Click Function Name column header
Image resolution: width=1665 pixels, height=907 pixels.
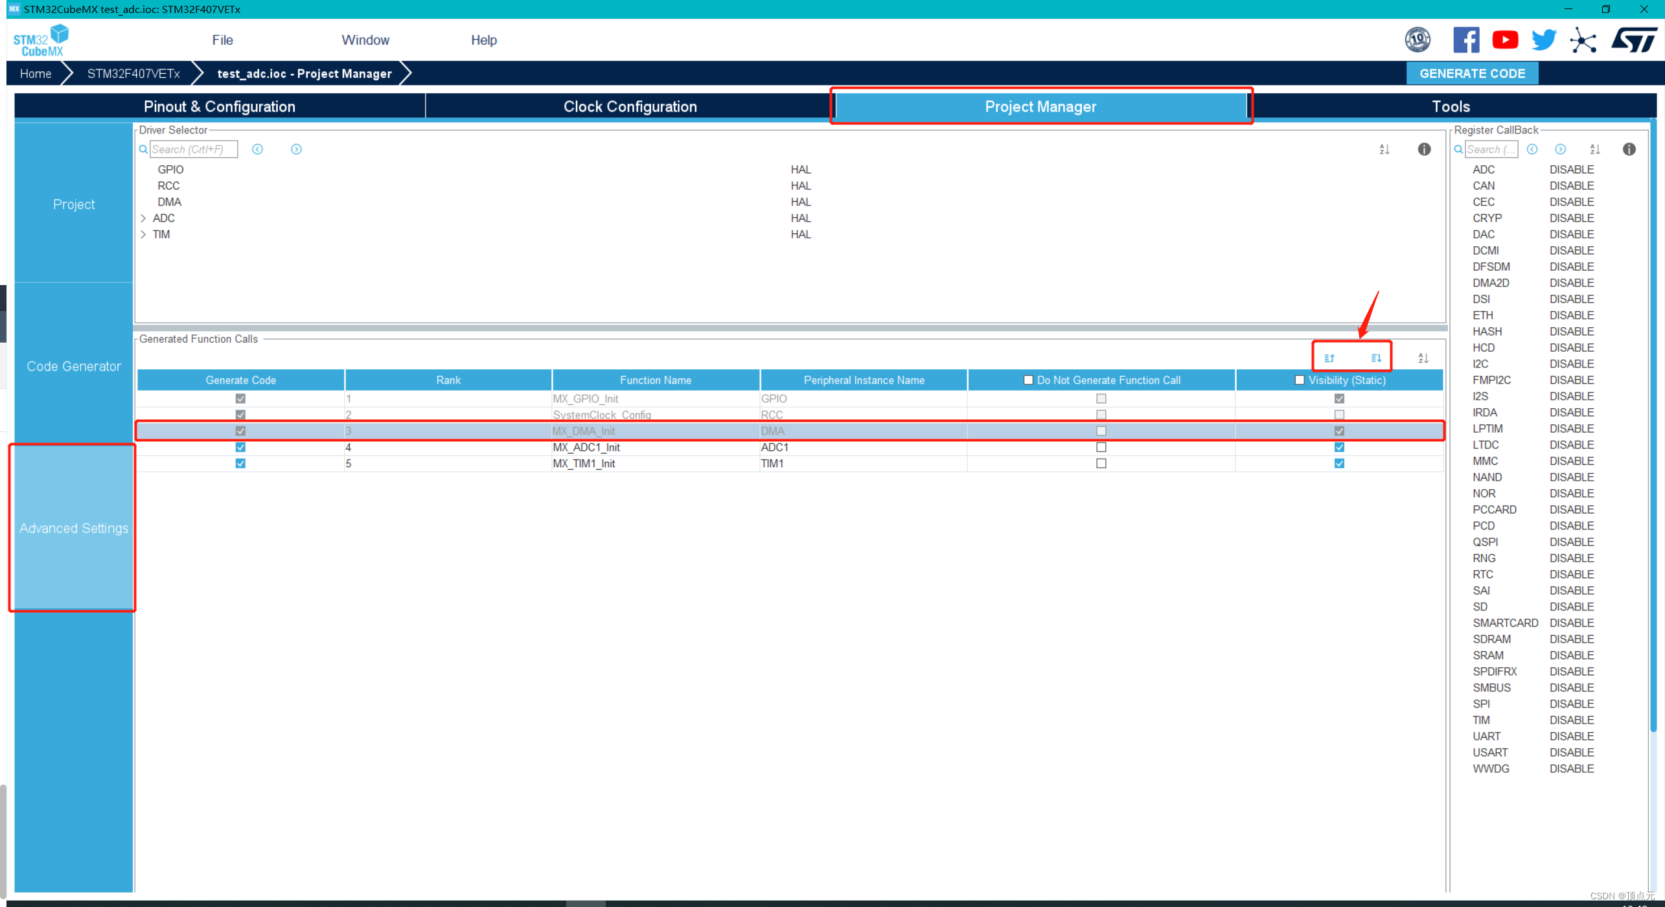point(656,380)
